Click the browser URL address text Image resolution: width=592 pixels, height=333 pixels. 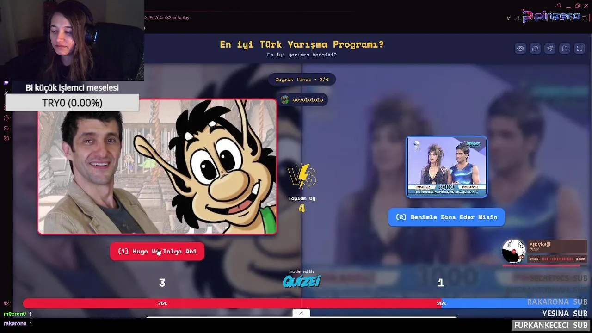(167, 18)
